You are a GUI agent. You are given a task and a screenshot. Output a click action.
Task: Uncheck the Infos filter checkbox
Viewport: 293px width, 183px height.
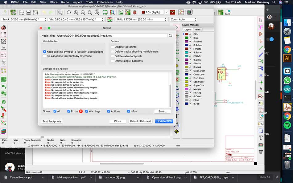point(129,111)
